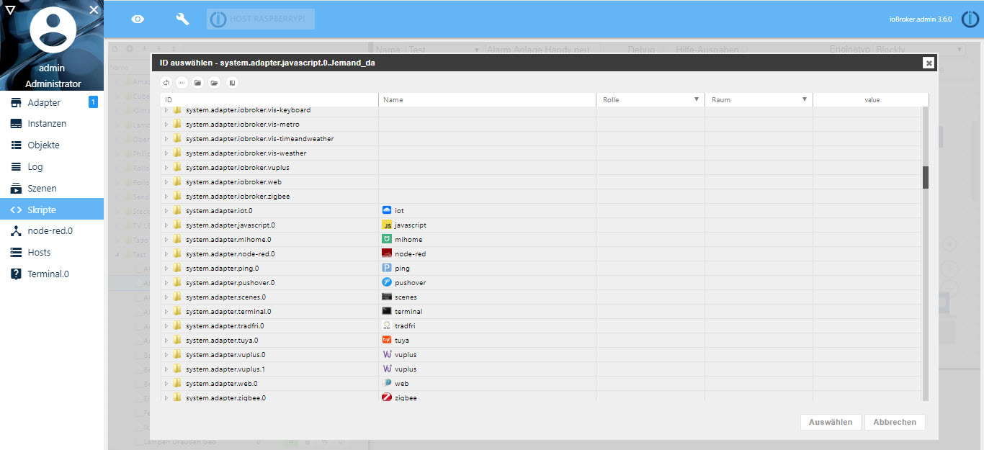Click the iot adapter cloud icon

point(387,210)
